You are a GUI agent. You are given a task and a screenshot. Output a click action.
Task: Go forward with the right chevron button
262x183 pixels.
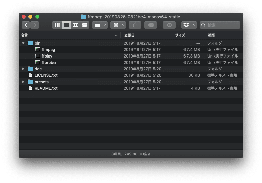point(35,25)
